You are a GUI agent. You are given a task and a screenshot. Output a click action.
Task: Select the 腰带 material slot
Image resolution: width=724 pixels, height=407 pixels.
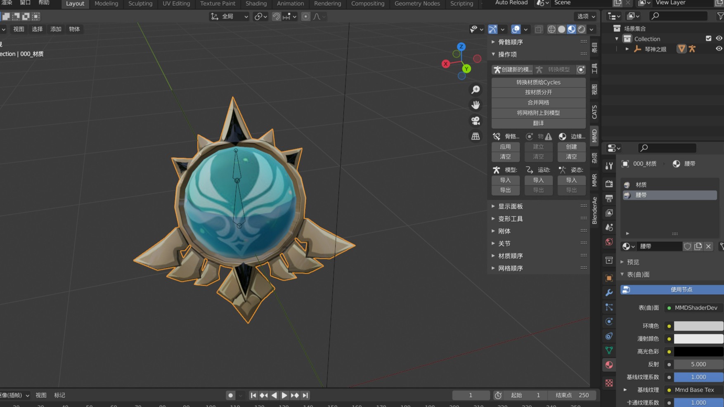tap(670, 195)
